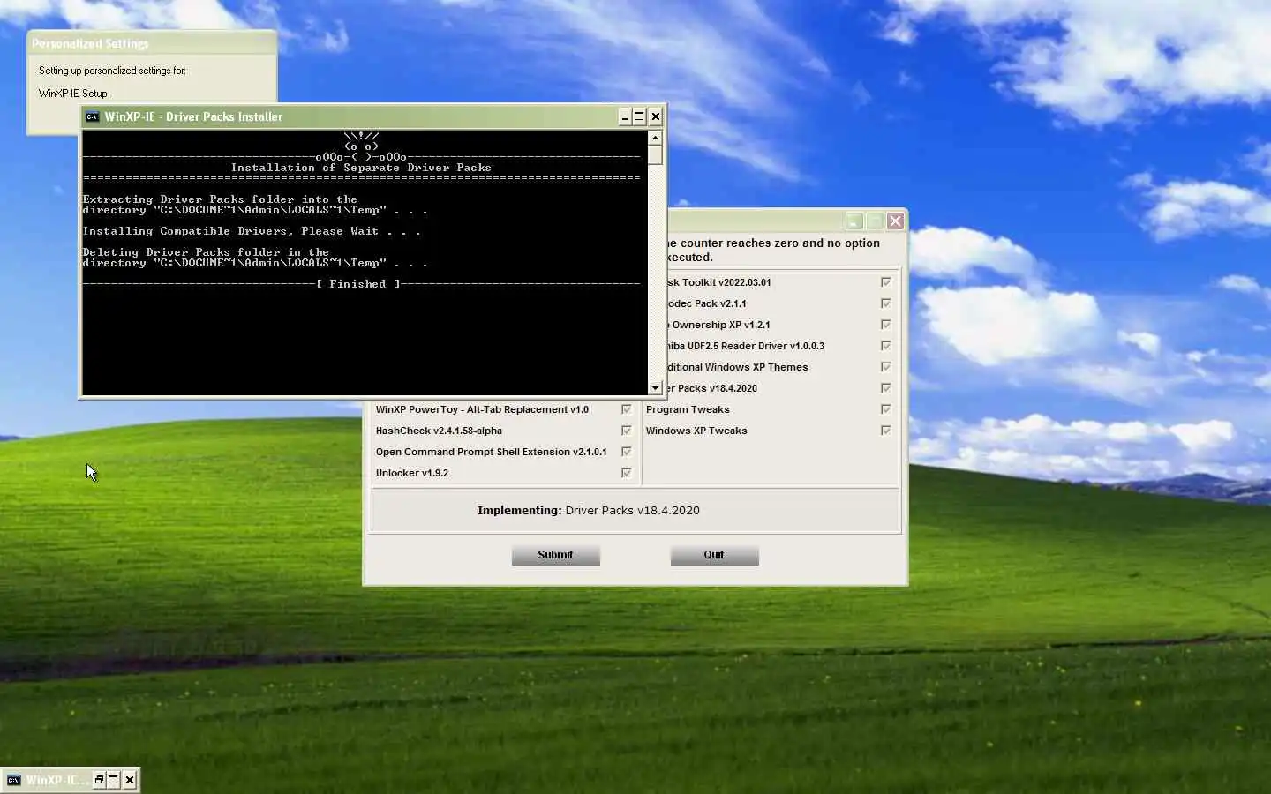Close the Driver Packs Installer console window

click(656, 116)
